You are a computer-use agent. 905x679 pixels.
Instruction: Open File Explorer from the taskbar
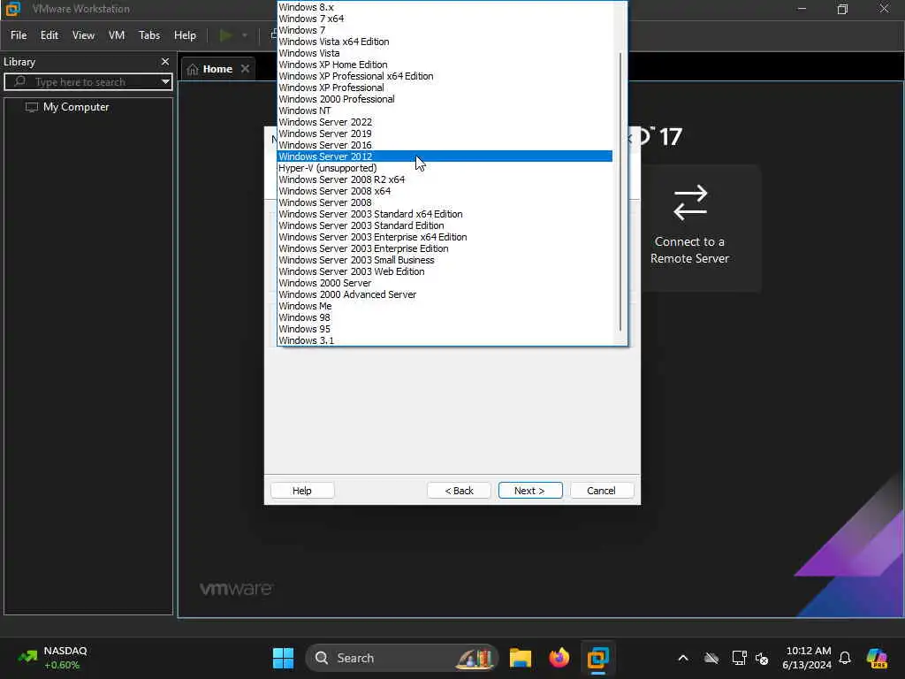click(x=520, y=658)
